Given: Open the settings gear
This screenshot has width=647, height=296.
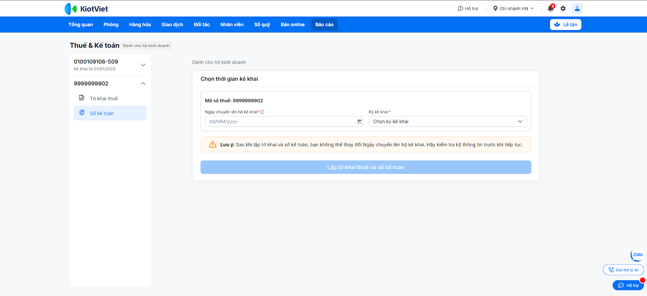Looking at the screenshot, I should 563,8.
